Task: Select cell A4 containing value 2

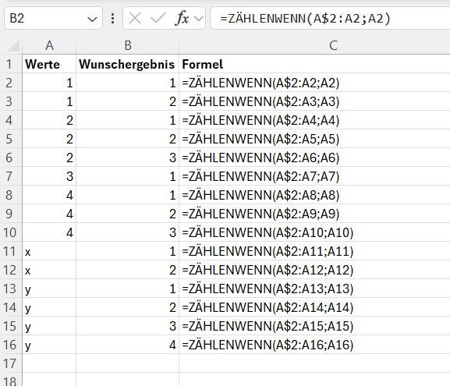Action: pos(49,120)
